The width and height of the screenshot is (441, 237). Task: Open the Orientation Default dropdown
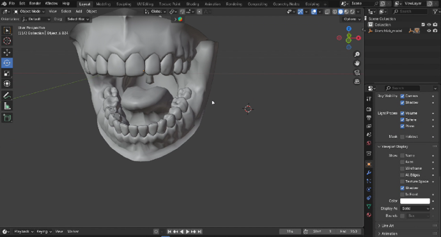click(x=36, y=19)
